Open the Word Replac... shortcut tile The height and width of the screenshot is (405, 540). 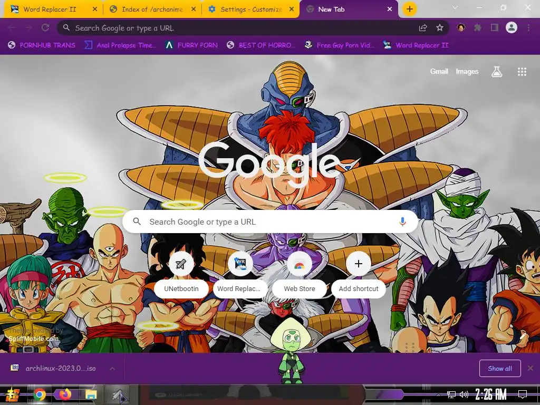click(240, 274)
